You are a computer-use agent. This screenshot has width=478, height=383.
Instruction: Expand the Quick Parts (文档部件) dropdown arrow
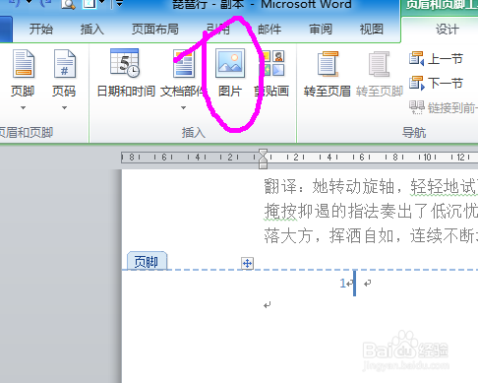pos(184,107)
